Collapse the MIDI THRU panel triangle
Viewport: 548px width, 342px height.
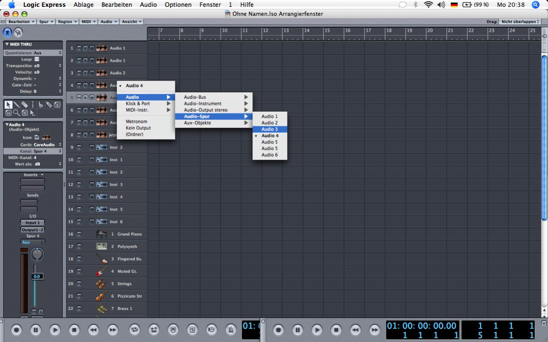7,45
